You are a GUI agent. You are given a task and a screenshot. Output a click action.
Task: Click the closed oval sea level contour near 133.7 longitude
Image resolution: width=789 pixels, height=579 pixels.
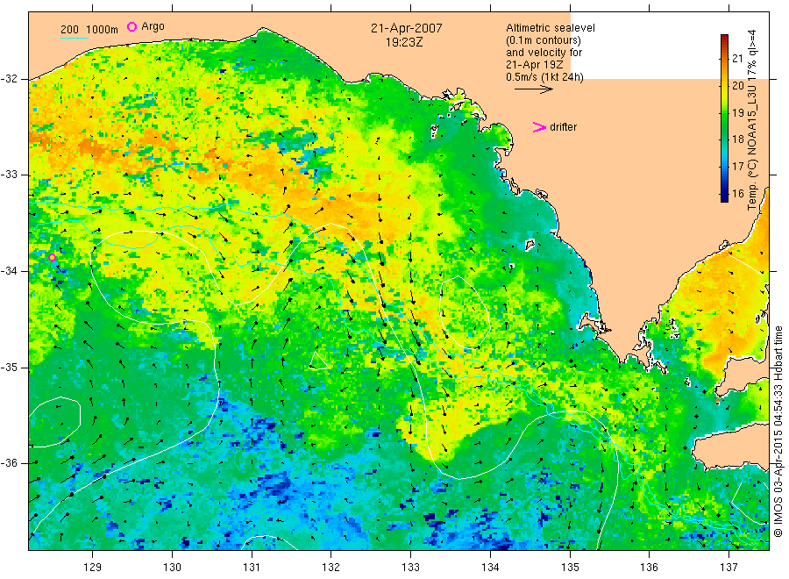coord(465,312)
